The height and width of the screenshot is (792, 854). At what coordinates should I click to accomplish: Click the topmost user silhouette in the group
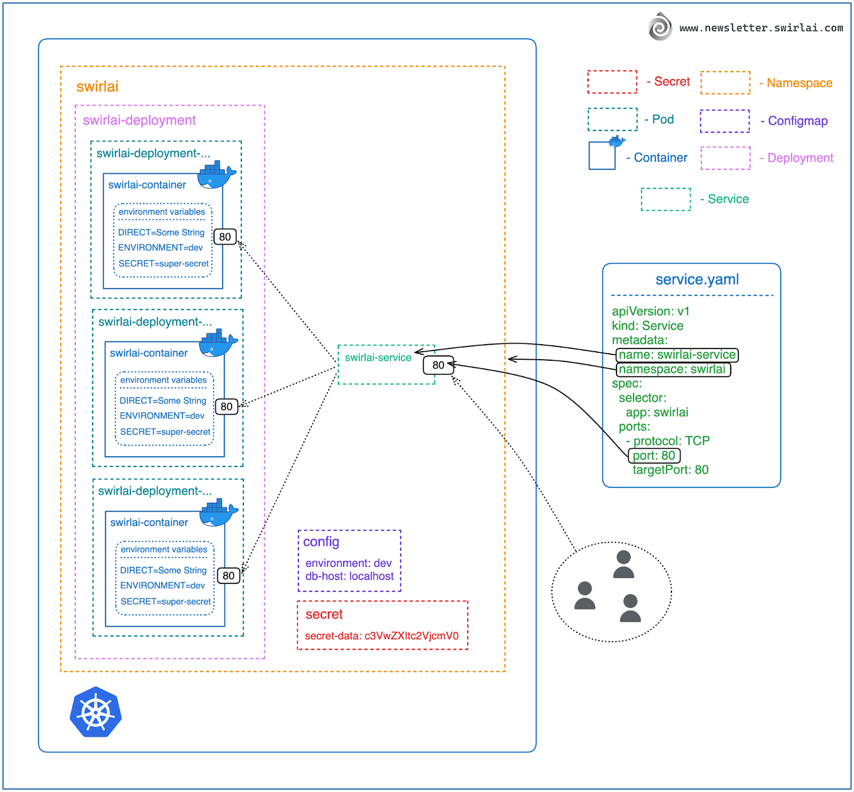click(623, 563)
